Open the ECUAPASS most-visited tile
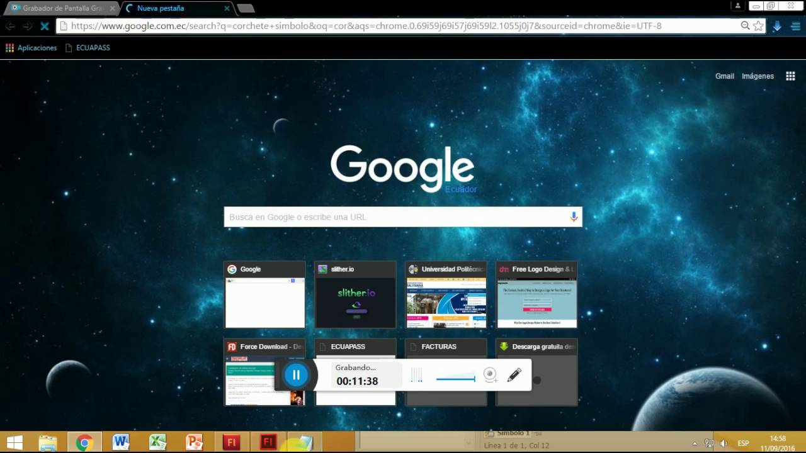 [x=355, y=372]
